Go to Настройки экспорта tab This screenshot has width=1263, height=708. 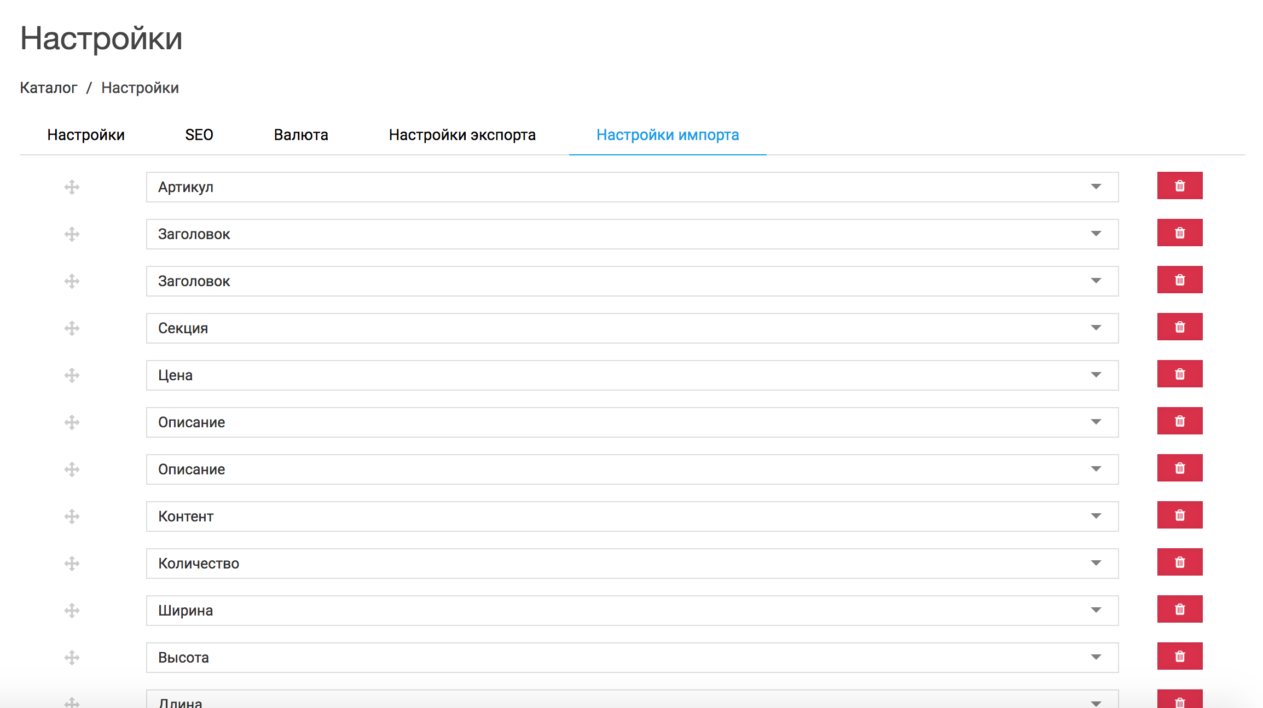pyautogui.click(x=462, y=135)
